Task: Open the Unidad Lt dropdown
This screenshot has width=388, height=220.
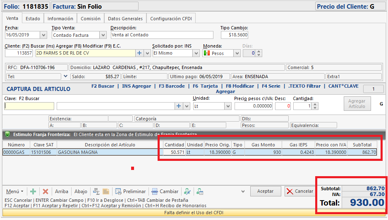Action: 228,106
